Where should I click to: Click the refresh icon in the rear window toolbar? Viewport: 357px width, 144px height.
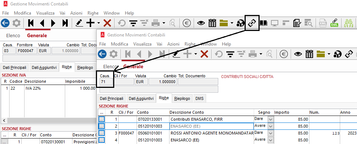(122, 23)
